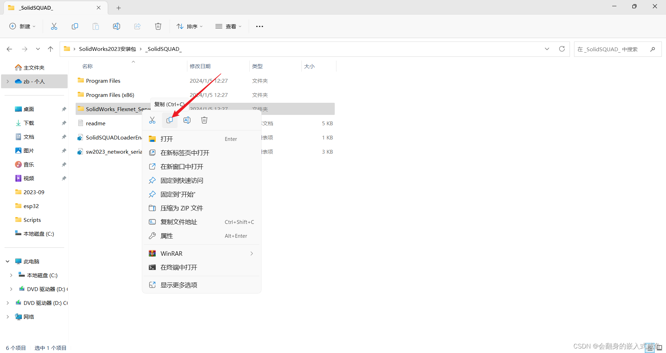Screen dimensions: 666x353
Task: Refresh the current folder view
Action: pyautogui.click(x=562, y=49)
